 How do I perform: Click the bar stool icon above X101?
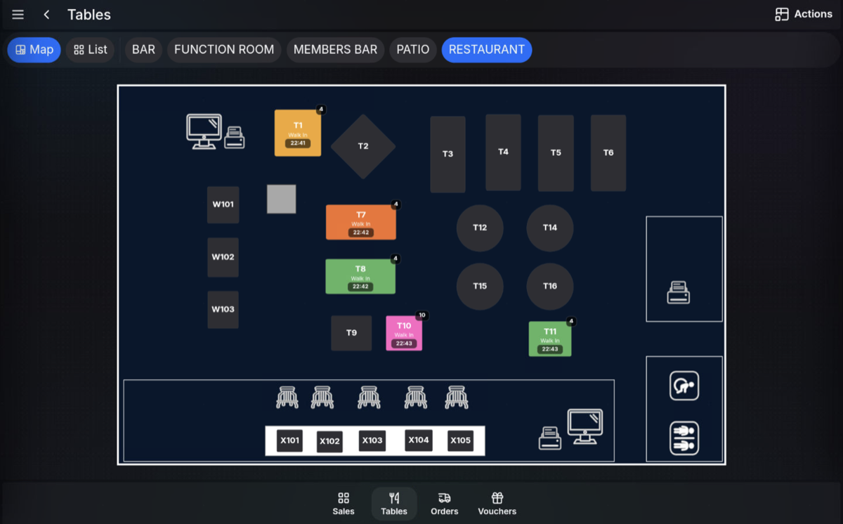[x=287, y=397]
